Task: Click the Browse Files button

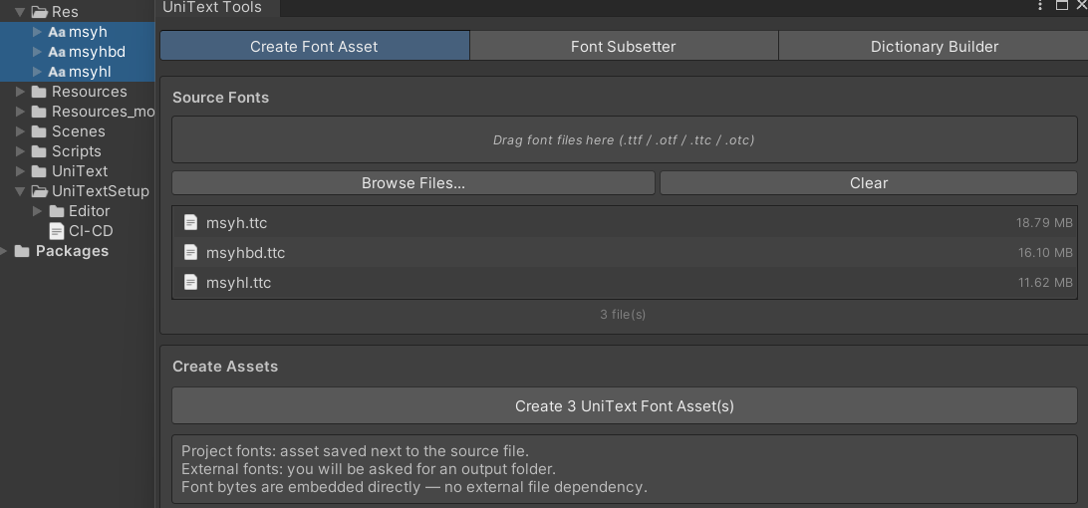Action: 412,183
